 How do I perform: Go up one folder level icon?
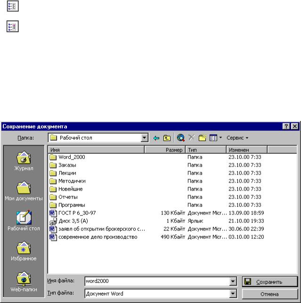tap(167, 138)
